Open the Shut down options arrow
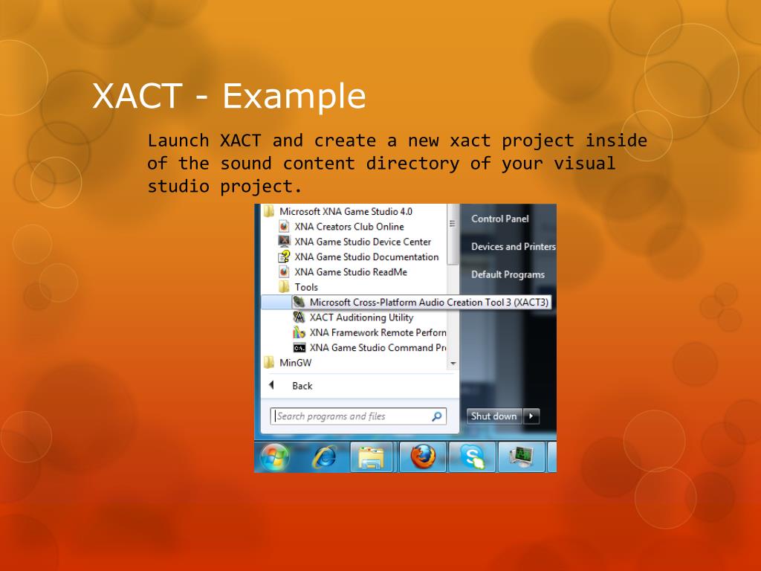Screen dimensions: 761x571 coord(531,416)
